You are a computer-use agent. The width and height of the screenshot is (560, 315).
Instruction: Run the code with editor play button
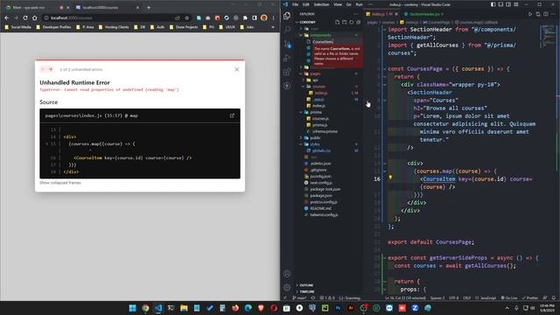530,14
